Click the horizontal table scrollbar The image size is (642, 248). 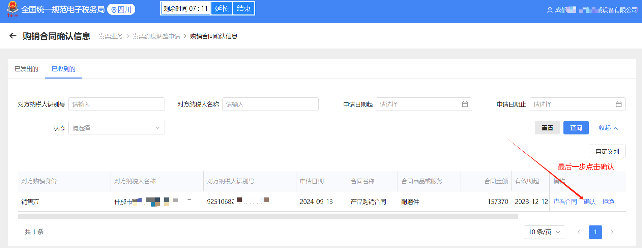[x=268, y=216]
